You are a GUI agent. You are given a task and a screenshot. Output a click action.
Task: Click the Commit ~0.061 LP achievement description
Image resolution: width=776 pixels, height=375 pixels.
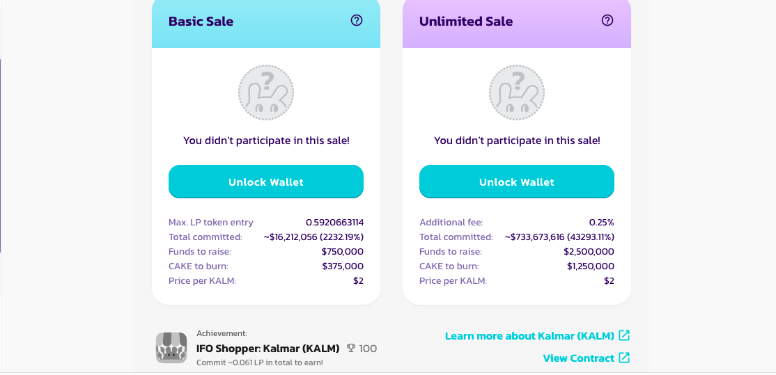tap(260, 362)
